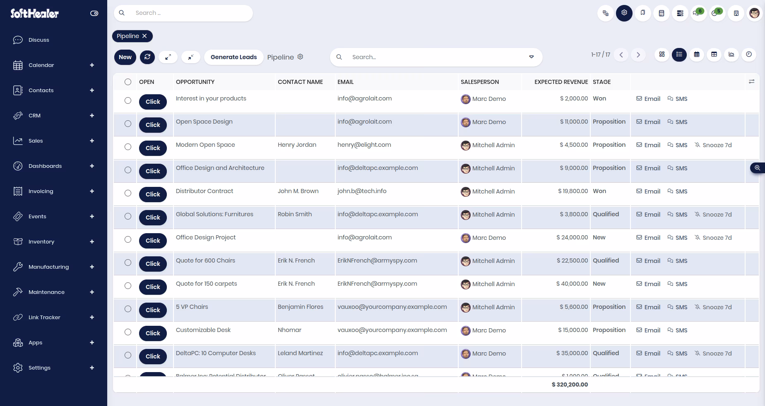Click Snooze 7d for Modern Open Space
The image size is (765, 406).
coord(713,145)
